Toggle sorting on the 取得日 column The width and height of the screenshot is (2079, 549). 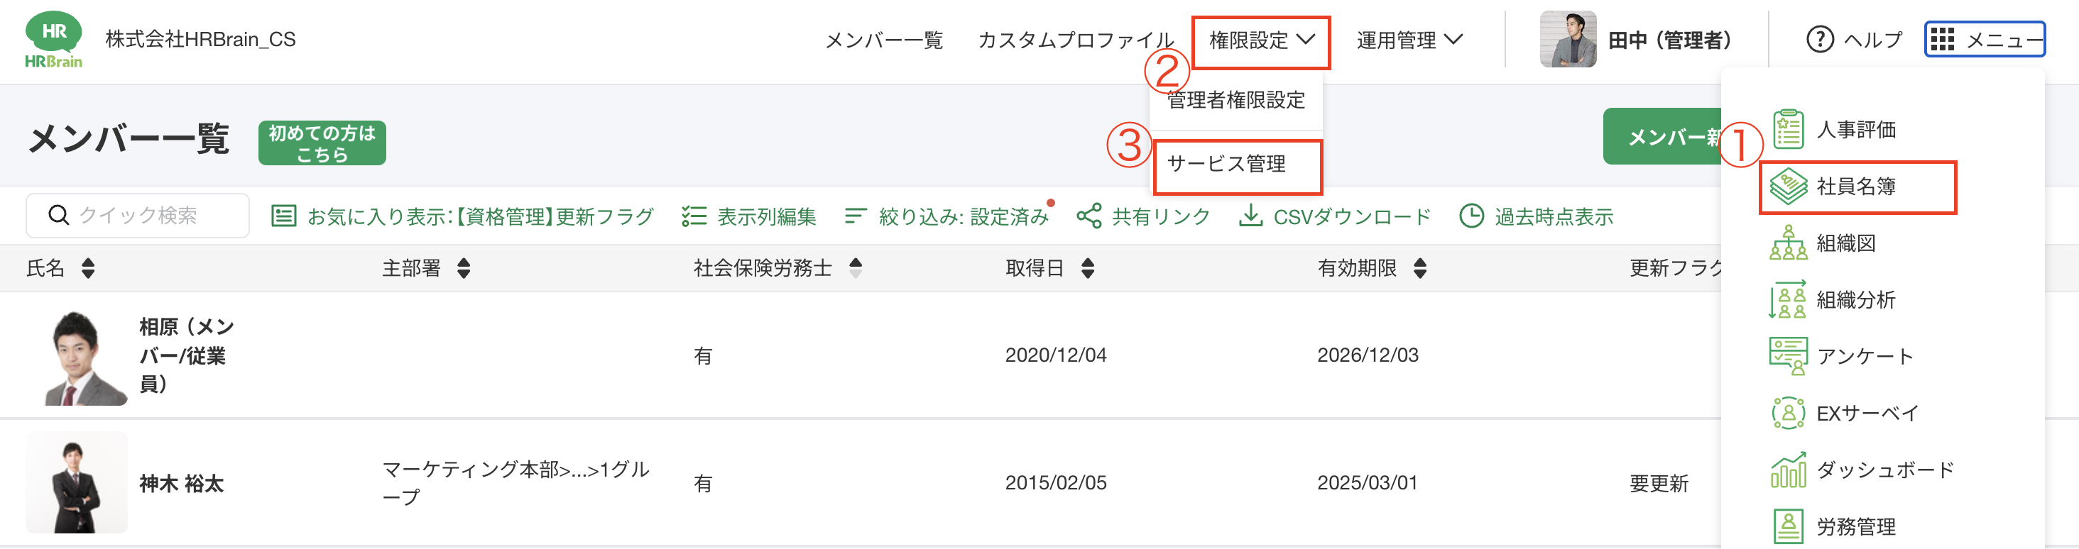click(1088, 267)
